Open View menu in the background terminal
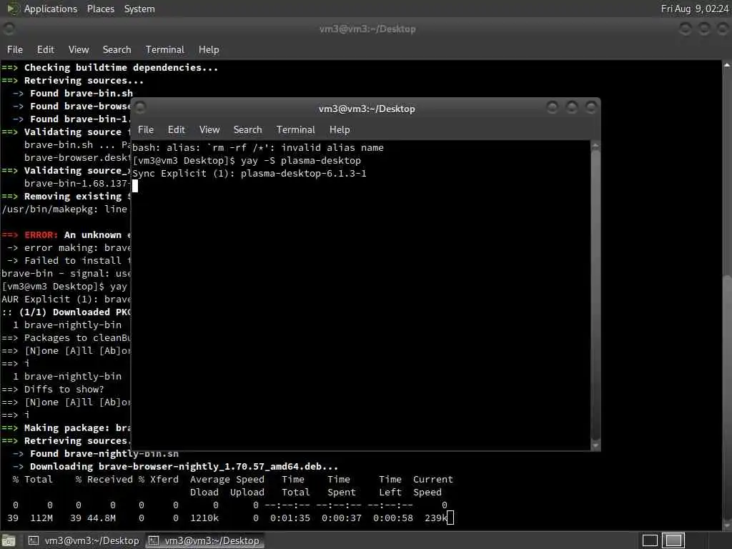 (79, 49)
